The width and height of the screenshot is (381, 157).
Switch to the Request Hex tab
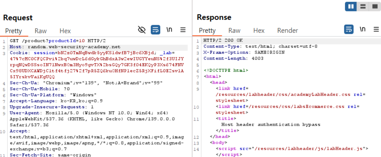65,31
